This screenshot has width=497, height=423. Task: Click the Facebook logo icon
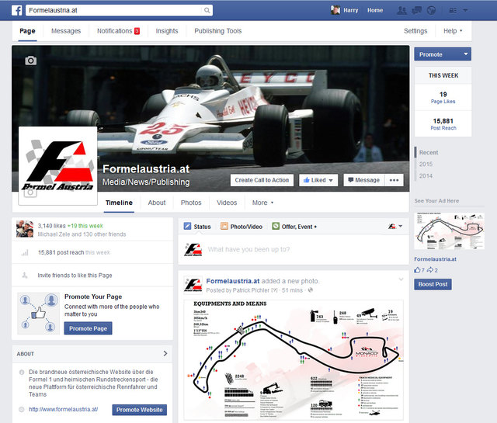[x=16, y=10]
